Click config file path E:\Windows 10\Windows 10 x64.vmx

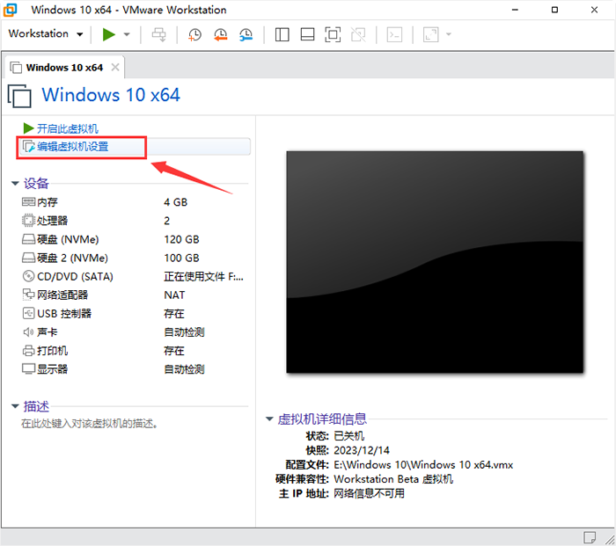tap(423, 465)
